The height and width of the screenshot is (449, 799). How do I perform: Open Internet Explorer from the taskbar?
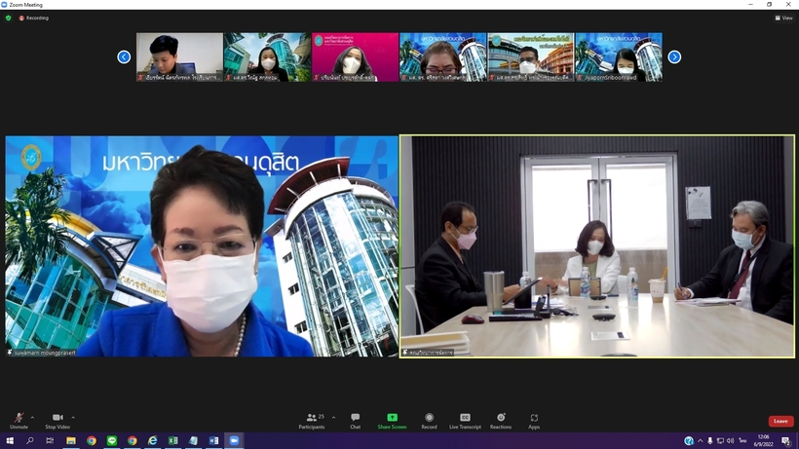(x=152, y=441)
